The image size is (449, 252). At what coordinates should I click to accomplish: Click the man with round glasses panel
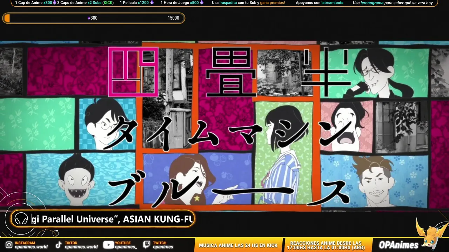tap(107, 124)
